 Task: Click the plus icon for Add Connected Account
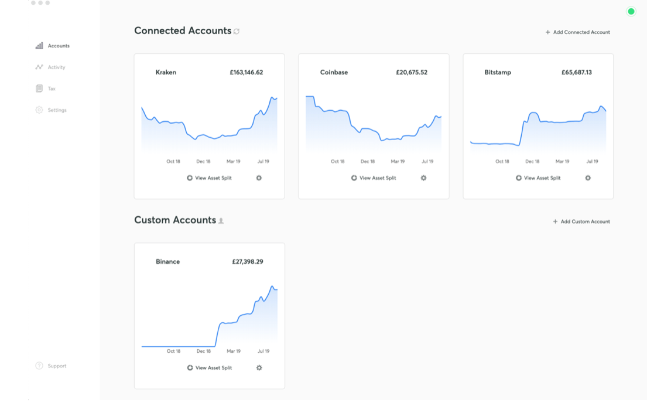point(547,32)
